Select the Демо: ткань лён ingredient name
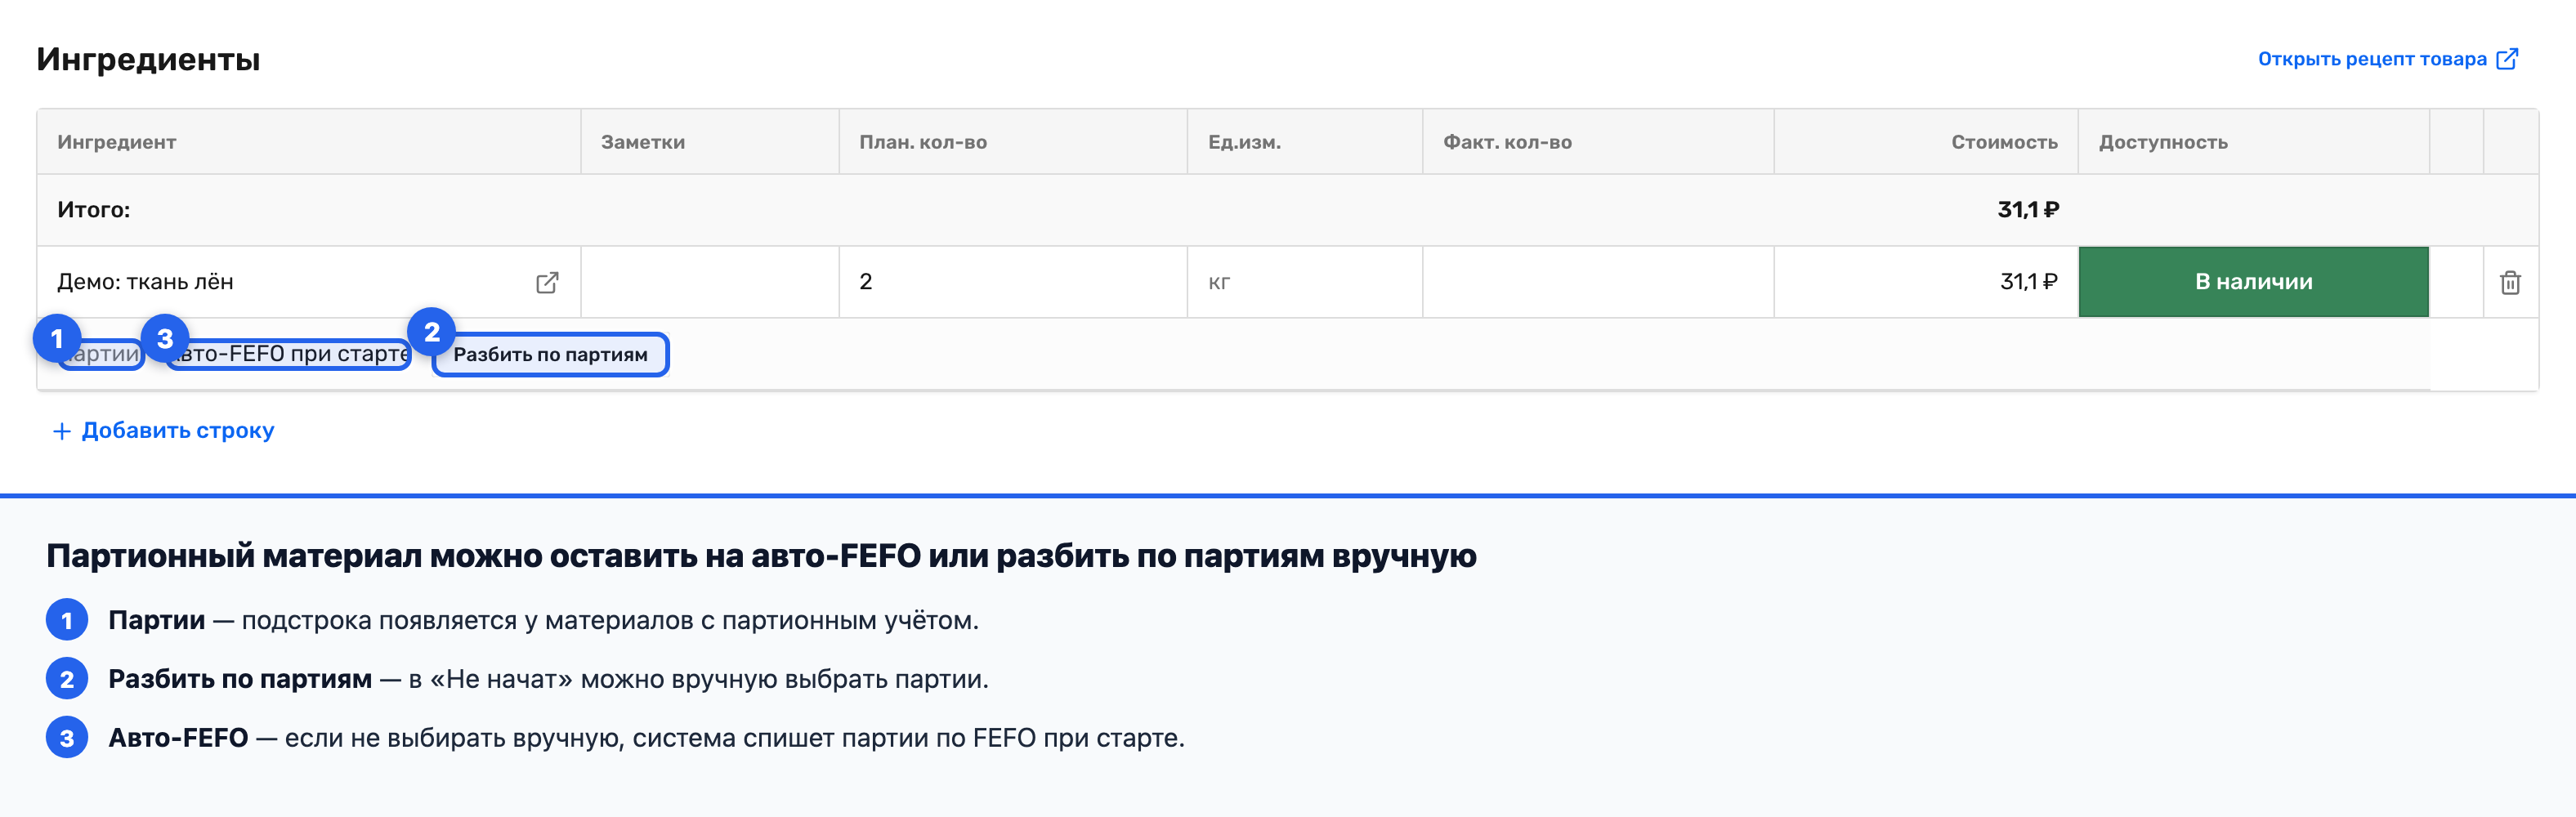The width and height of the screenshot is (2576, 817). [145, 282]
